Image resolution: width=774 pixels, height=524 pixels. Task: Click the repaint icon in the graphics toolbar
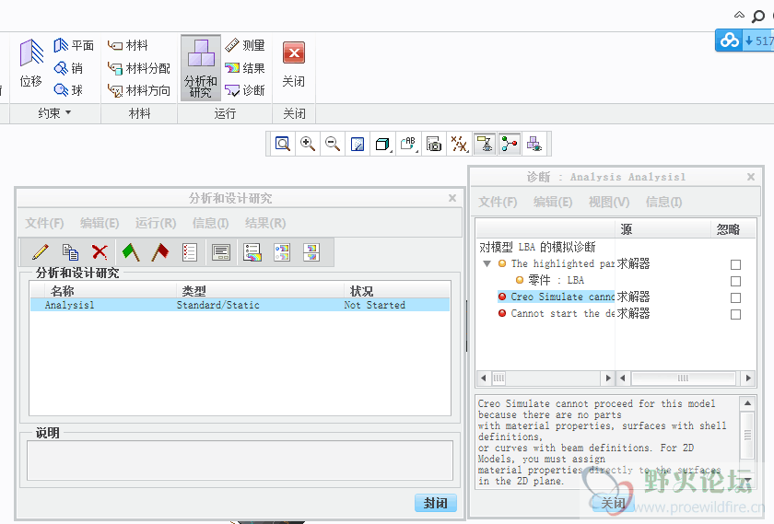pyautogui.click(x=358, y=144)
